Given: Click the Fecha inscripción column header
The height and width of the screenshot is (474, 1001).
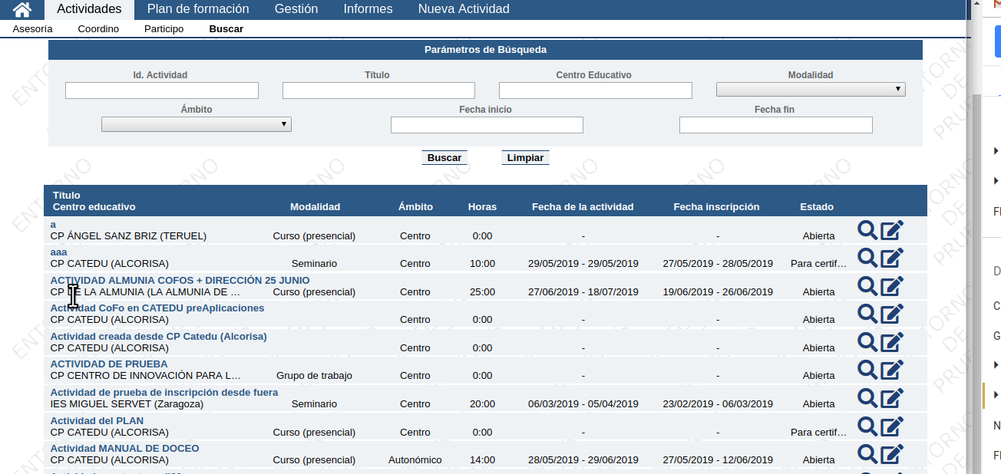Looking at the screenshot, I should point(716,207).
